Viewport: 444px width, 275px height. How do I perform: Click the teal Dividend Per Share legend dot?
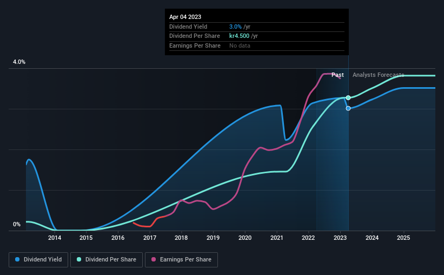click(x=79, y=259)
